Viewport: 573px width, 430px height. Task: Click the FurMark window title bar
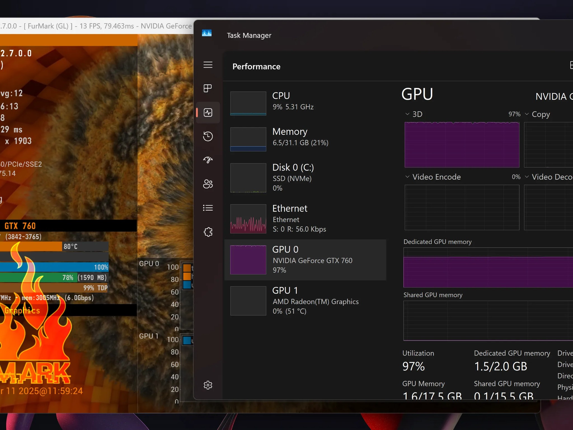97,26
